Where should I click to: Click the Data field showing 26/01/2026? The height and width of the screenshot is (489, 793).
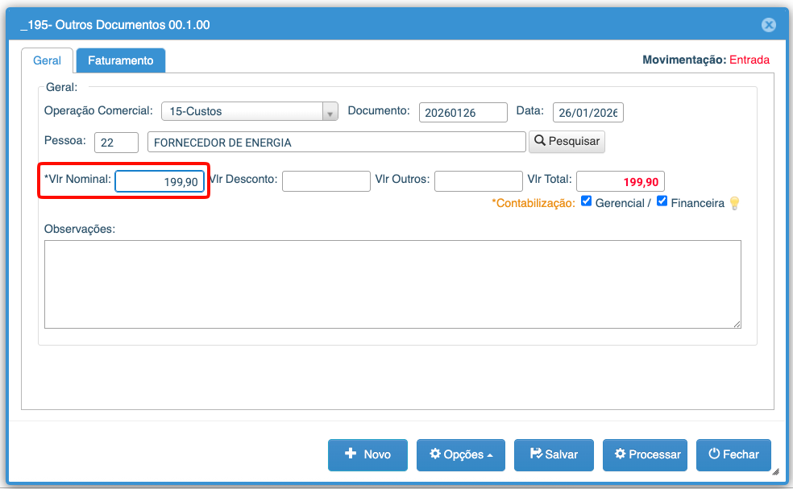(x=587, y=113)
